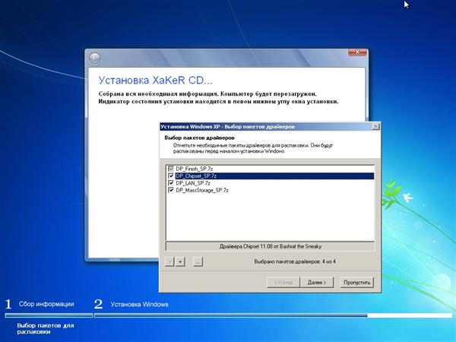Click the Chipset 11.08 driver description bar

coord(270,246)
